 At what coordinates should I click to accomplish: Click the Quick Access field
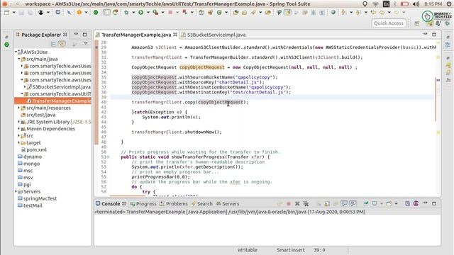[x=389, y=23]
